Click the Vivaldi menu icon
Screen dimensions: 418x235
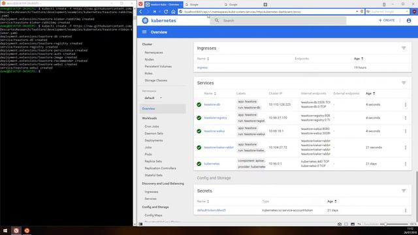[140, 5]
